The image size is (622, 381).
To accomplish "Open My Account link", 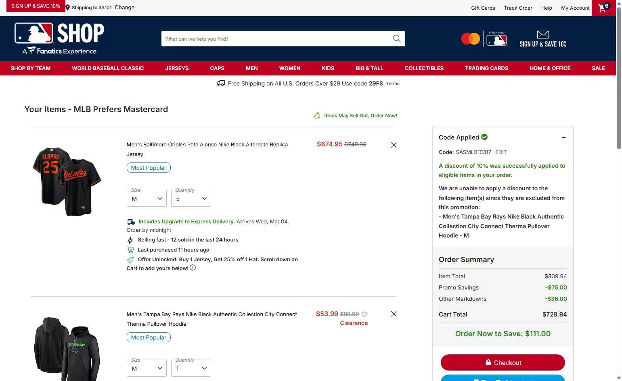I will pos(575,8).
